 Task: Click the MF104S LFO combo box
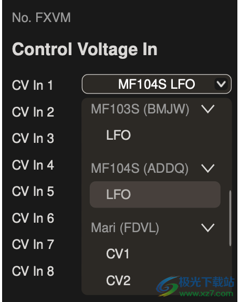(x=156, y=84)
